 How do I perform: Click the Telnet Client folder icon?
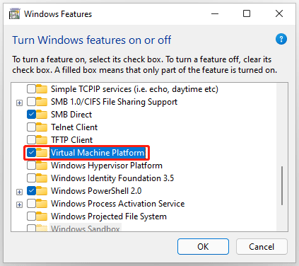42,127
